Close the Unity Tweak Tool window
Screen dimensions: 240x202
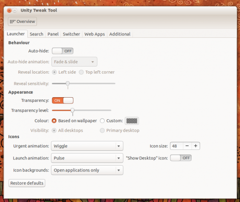[x=9, y=11]
